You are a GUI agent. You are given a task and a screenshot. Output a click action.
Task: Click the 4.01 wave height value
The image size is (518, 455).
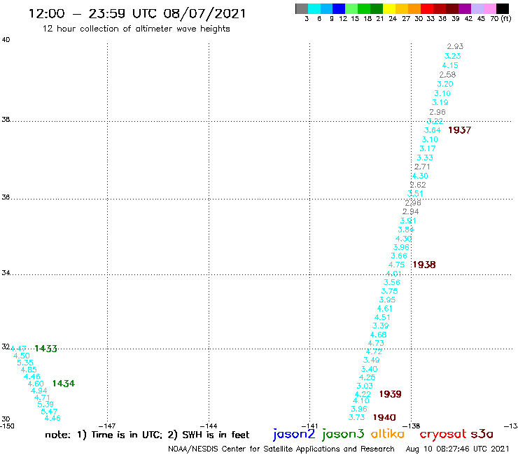pyautogui.click(x=394, y=274)
